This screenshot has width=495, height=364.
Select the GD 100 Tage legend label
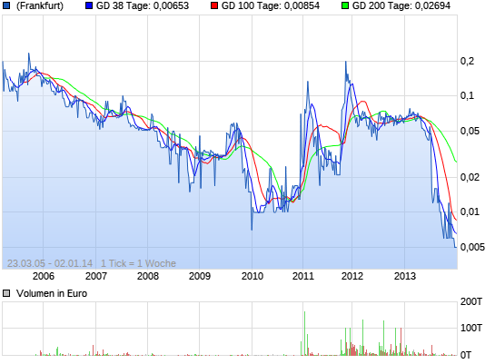tap(271, 5)
